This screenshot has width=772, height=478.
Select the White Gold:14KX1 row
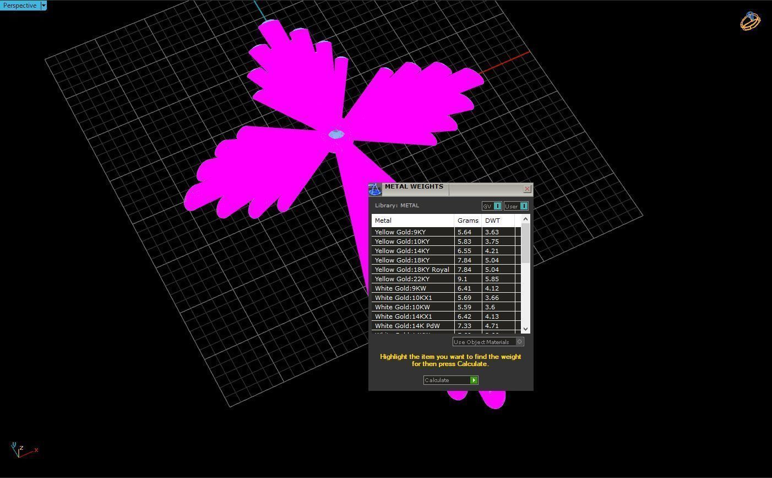pyautogui.click(x=446, y=316)
